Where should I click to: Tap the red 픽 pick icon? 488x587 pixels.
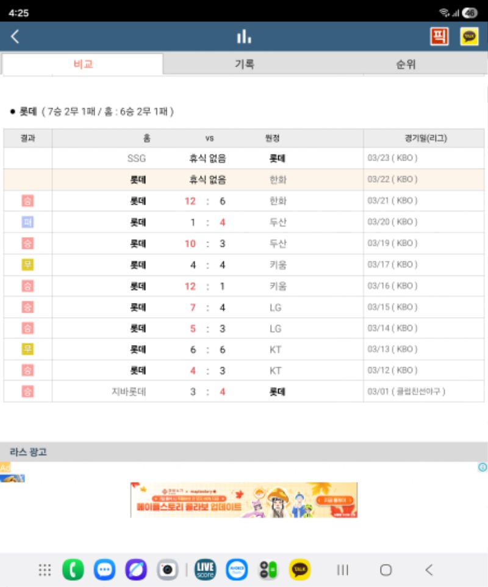[x=439, y=37]
